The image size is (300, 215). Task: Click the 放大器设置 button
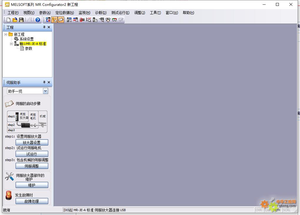tap(32, 143)
